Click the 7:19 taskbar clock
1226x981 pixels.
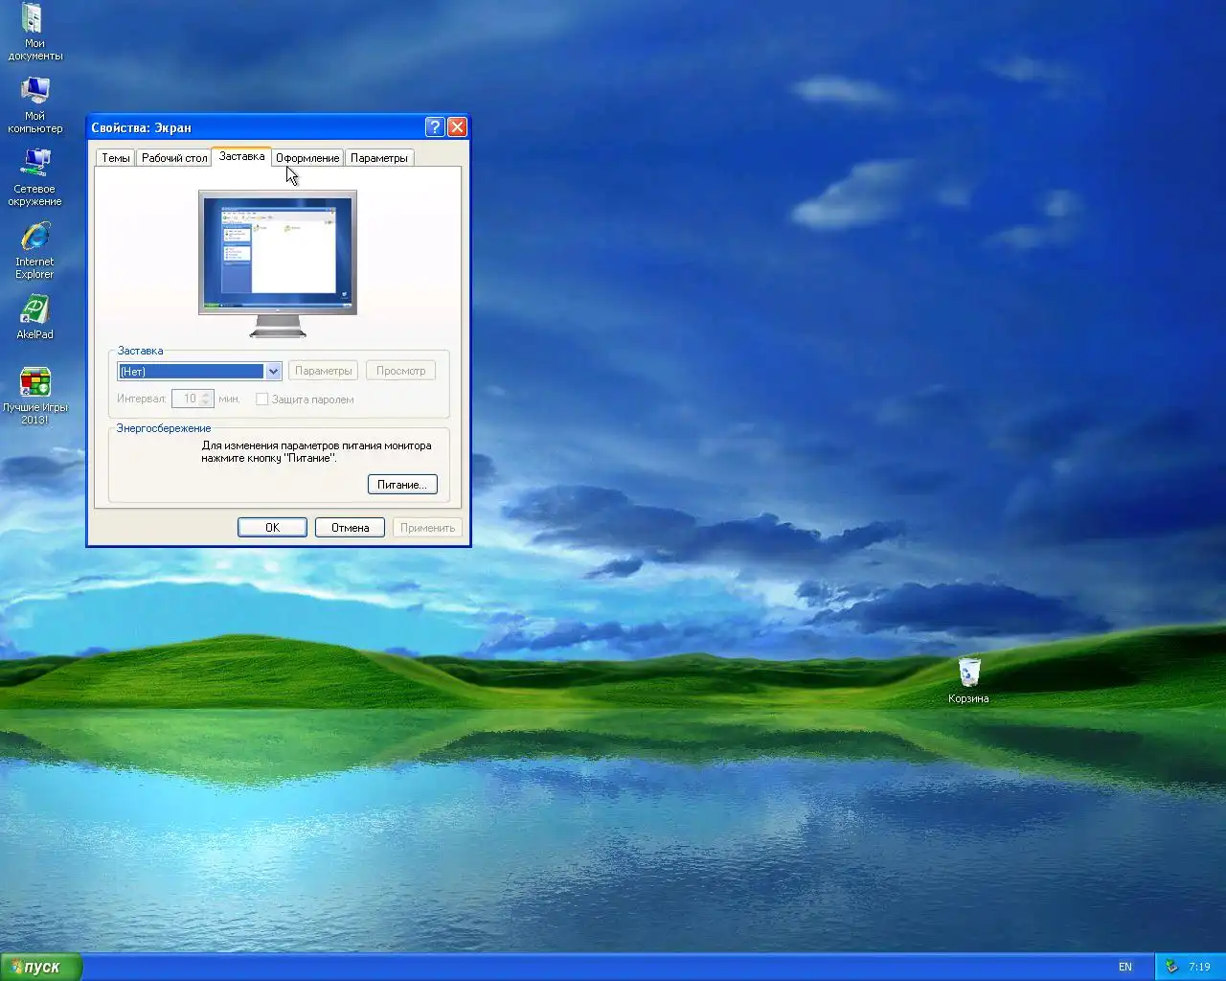pos(1199,967)
